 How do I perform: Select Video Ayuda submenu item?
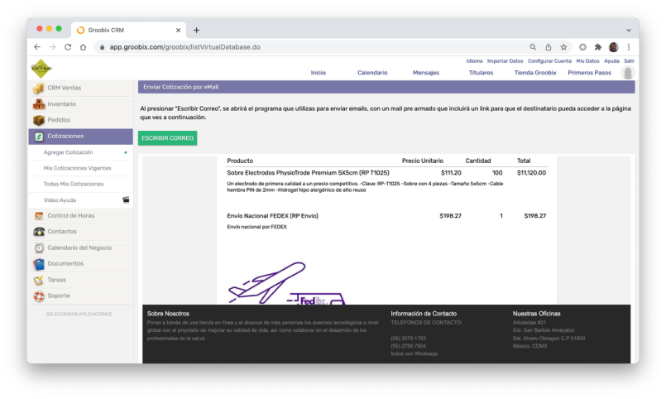click(x=60, y=200)
